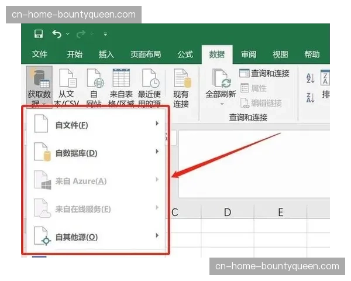Switch to the 公式 tab

pyautogui.click(x=185, y=54)
